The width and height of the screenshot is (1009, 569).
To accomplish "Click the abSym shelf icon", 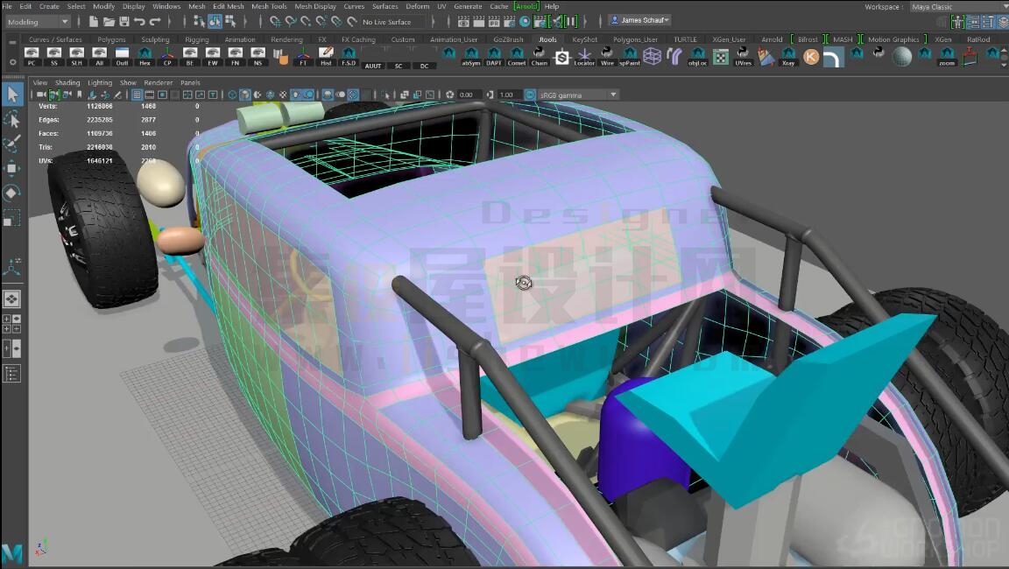I will [x=471, y=56].
